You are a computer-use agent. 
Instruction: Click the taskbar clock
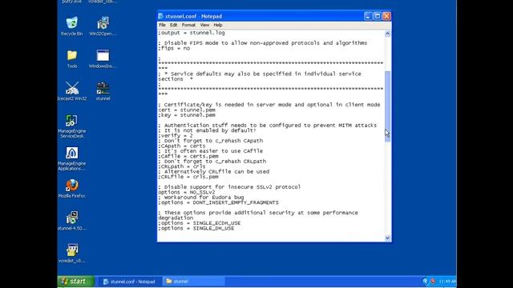(x=446, y=281)
